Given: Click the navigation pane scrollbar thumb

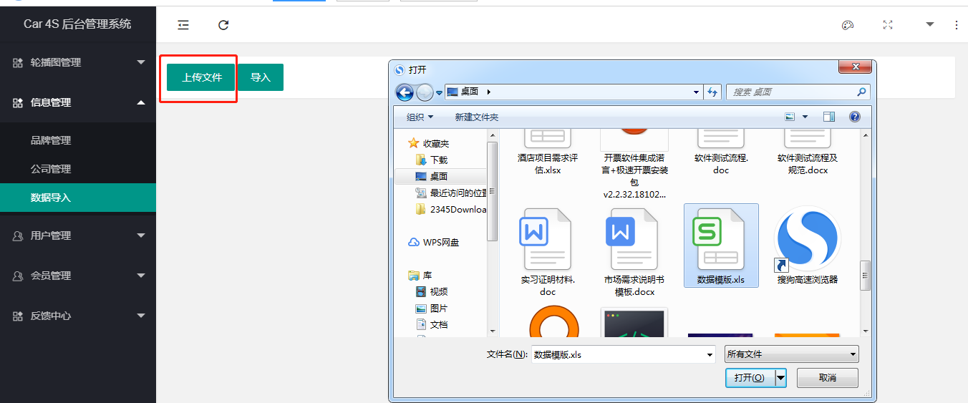Looking at the screenshot, I should 492,190.
